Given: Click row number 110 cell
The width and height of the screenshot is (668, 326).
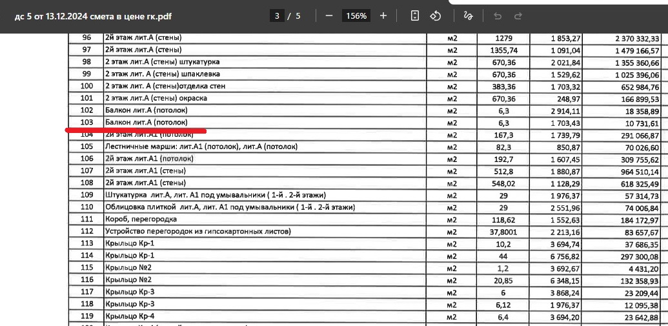Looking at the screenshot, I should [x=87, y=207].
